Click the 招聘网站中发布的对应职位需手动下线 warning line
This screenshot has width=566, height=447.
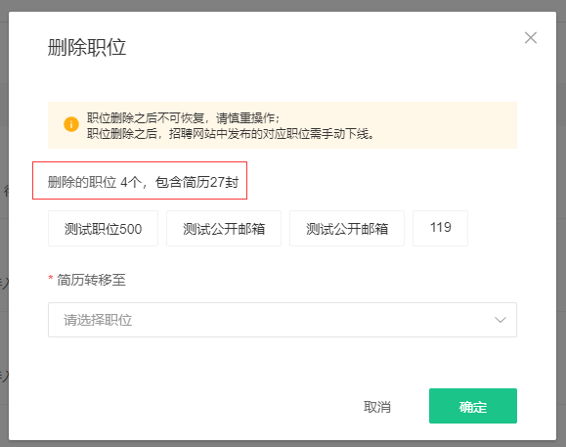pyautogui.click(x=231, y=134)
